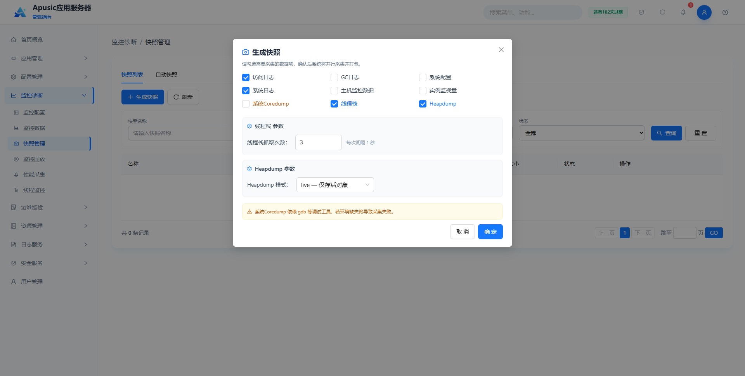Open the user avatar menu

tap(704, 12)
